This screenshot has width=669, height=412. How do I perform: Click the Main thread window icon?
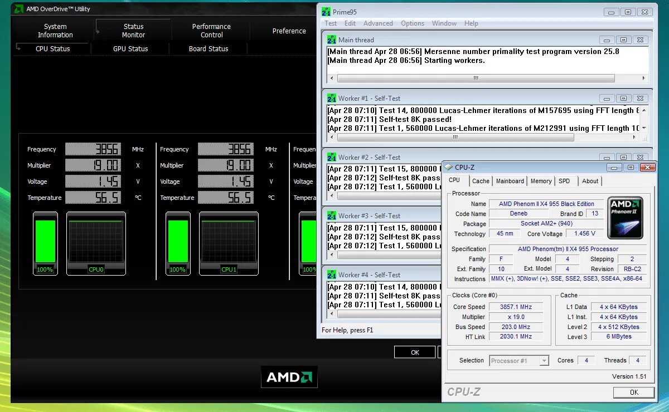(x=332, y=40)
